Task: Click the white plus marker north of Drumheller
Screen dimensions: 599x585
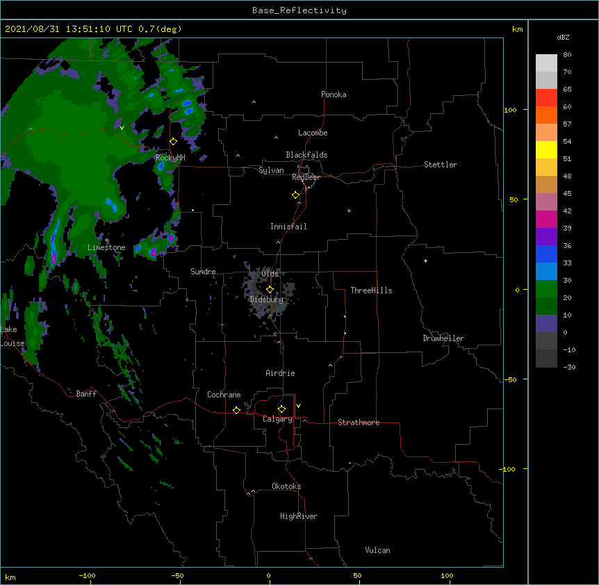Action: [425, 261]
